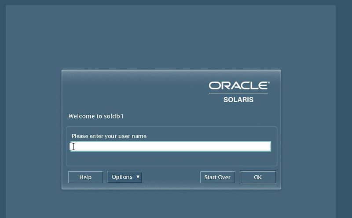Click the 'Please enter your user name' label

[109, 136]
